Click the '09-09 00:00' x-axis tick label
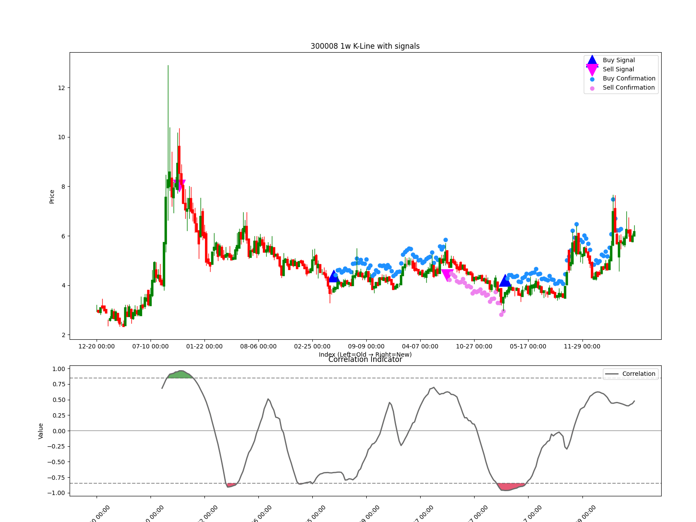 click(x=366, y=347)
